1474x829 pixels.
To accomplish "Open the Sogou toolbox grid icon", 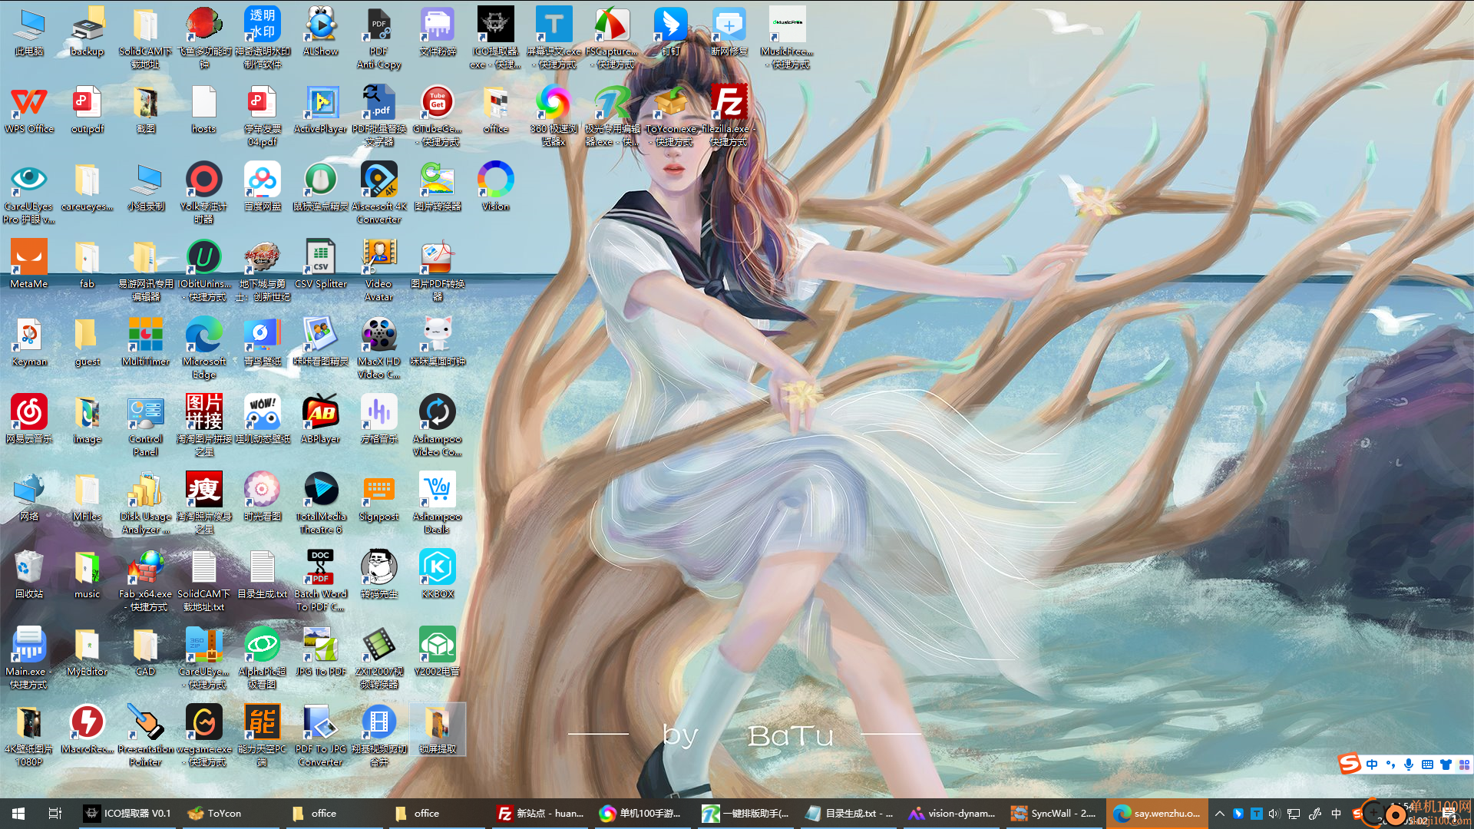I will pyautogui.click(x=1464, y=765).
